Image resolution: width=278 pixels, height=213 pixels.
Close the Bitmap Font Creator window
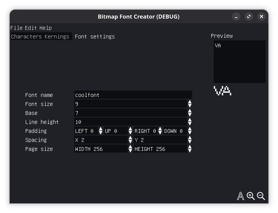pyautogui.click(x=261, y=17)
